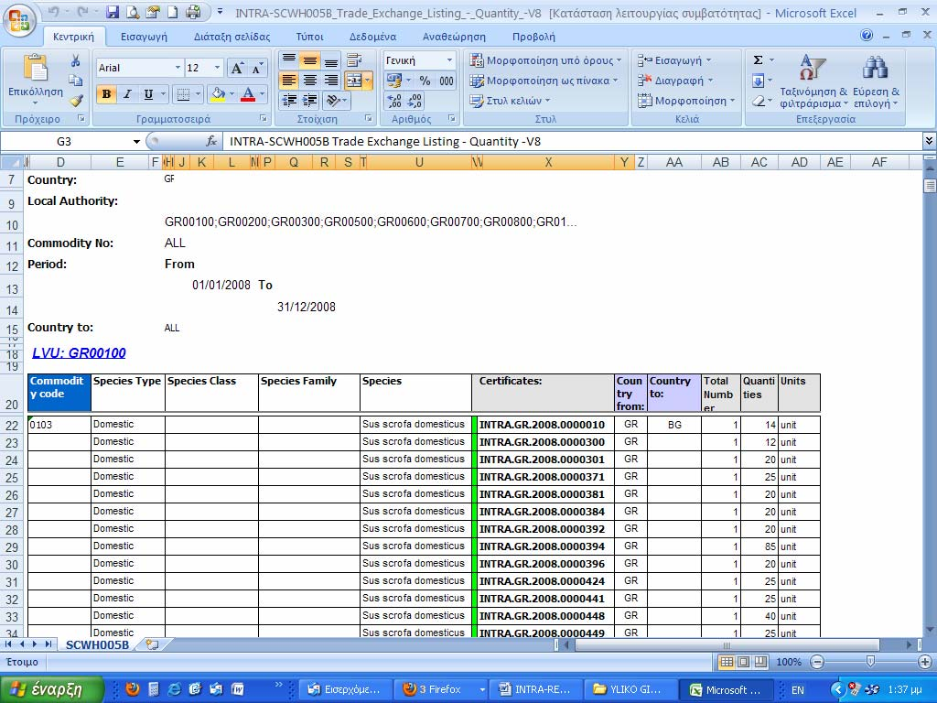937x703 pixels.
Task: Toggle middle vertical alignment
Action: point(309,59)
